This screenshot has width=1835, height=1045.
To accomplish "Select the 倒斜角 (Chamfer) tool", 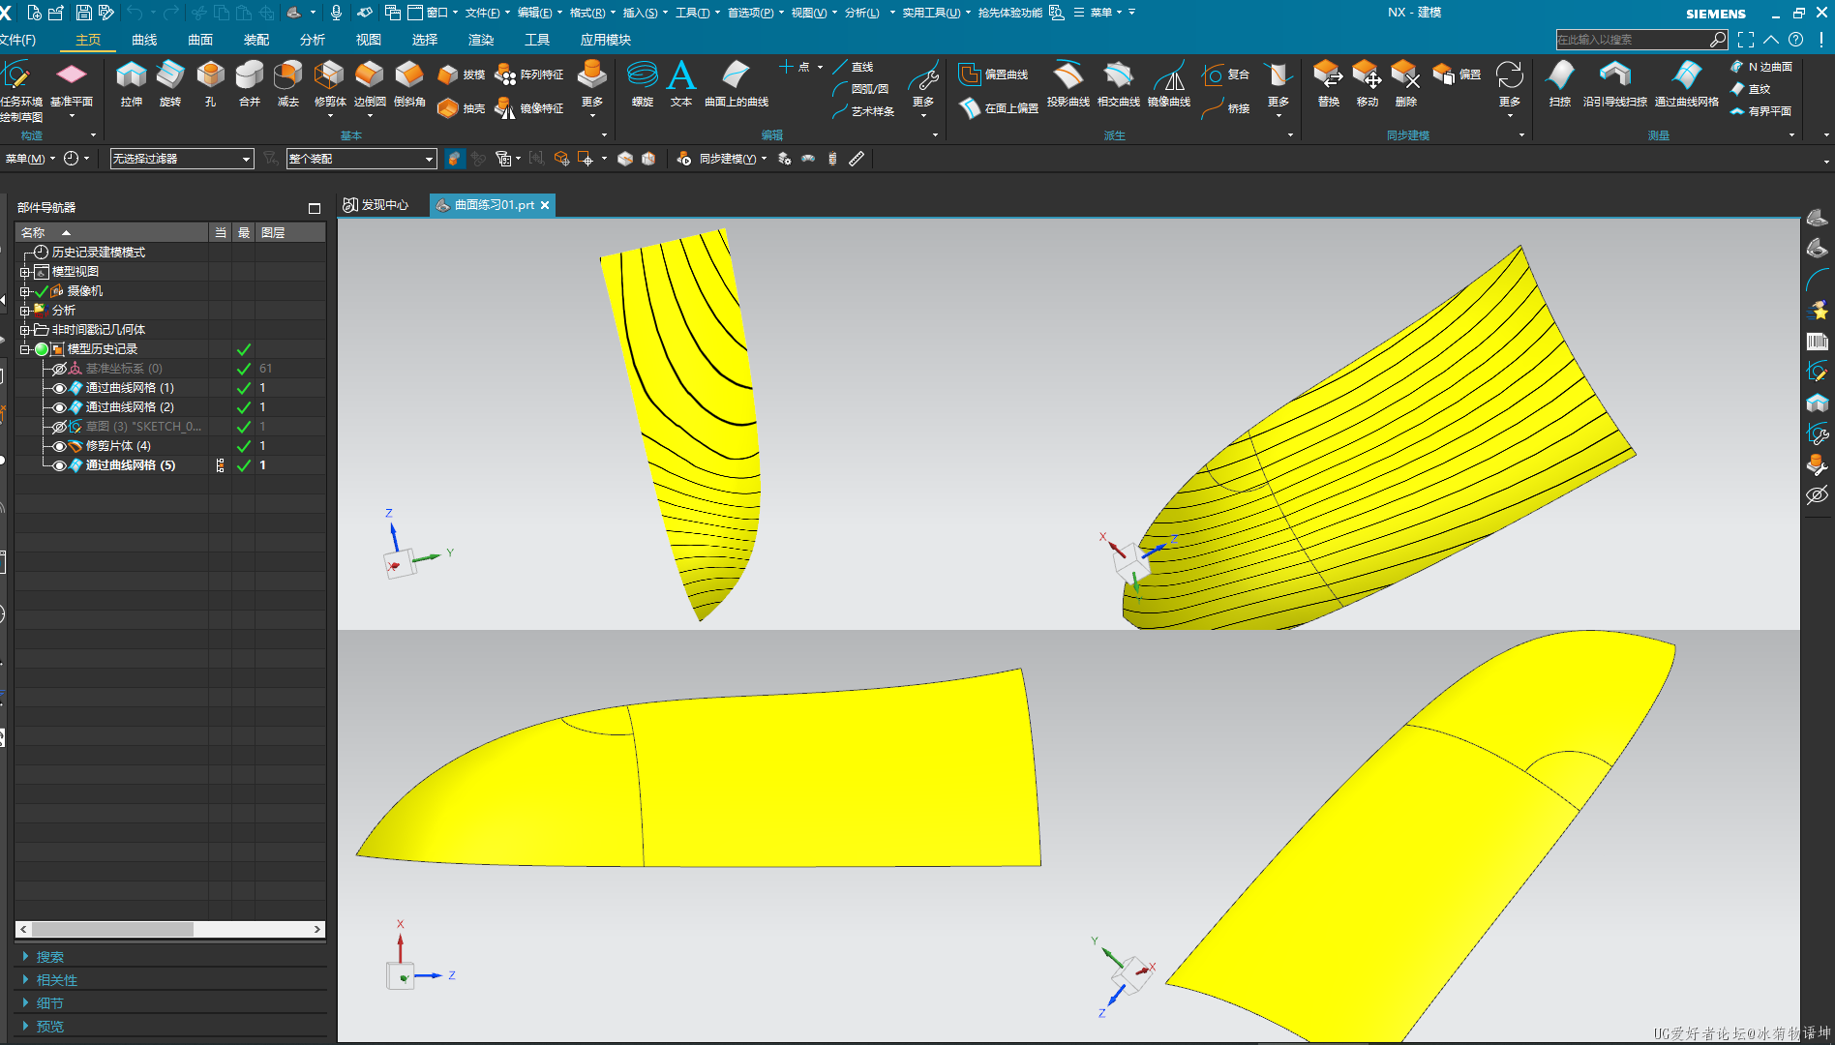I will click(x=409, y=83).
